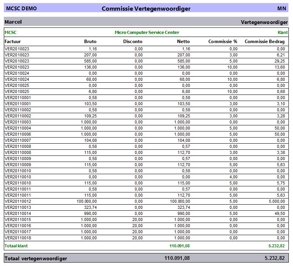This screenshot has height=266, width=293.
Task: Click invoice number VER20110013
Action: [18, 207]
